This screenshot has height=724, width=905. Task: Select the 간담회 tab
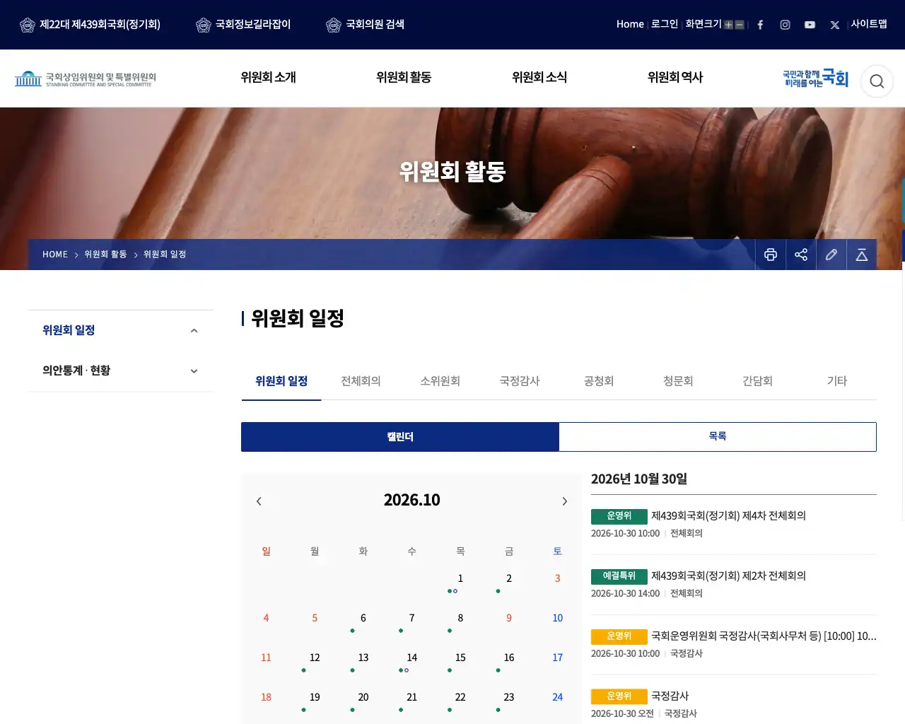(757, 381)
